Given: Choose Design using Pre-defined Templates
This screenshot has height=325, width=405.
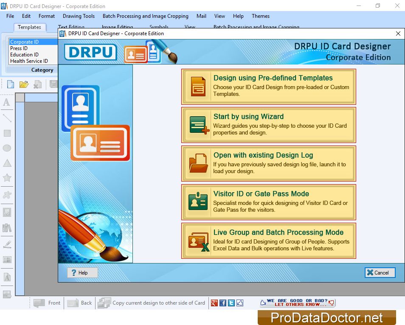Looking at the screenshot, I should tap(269, 87).
